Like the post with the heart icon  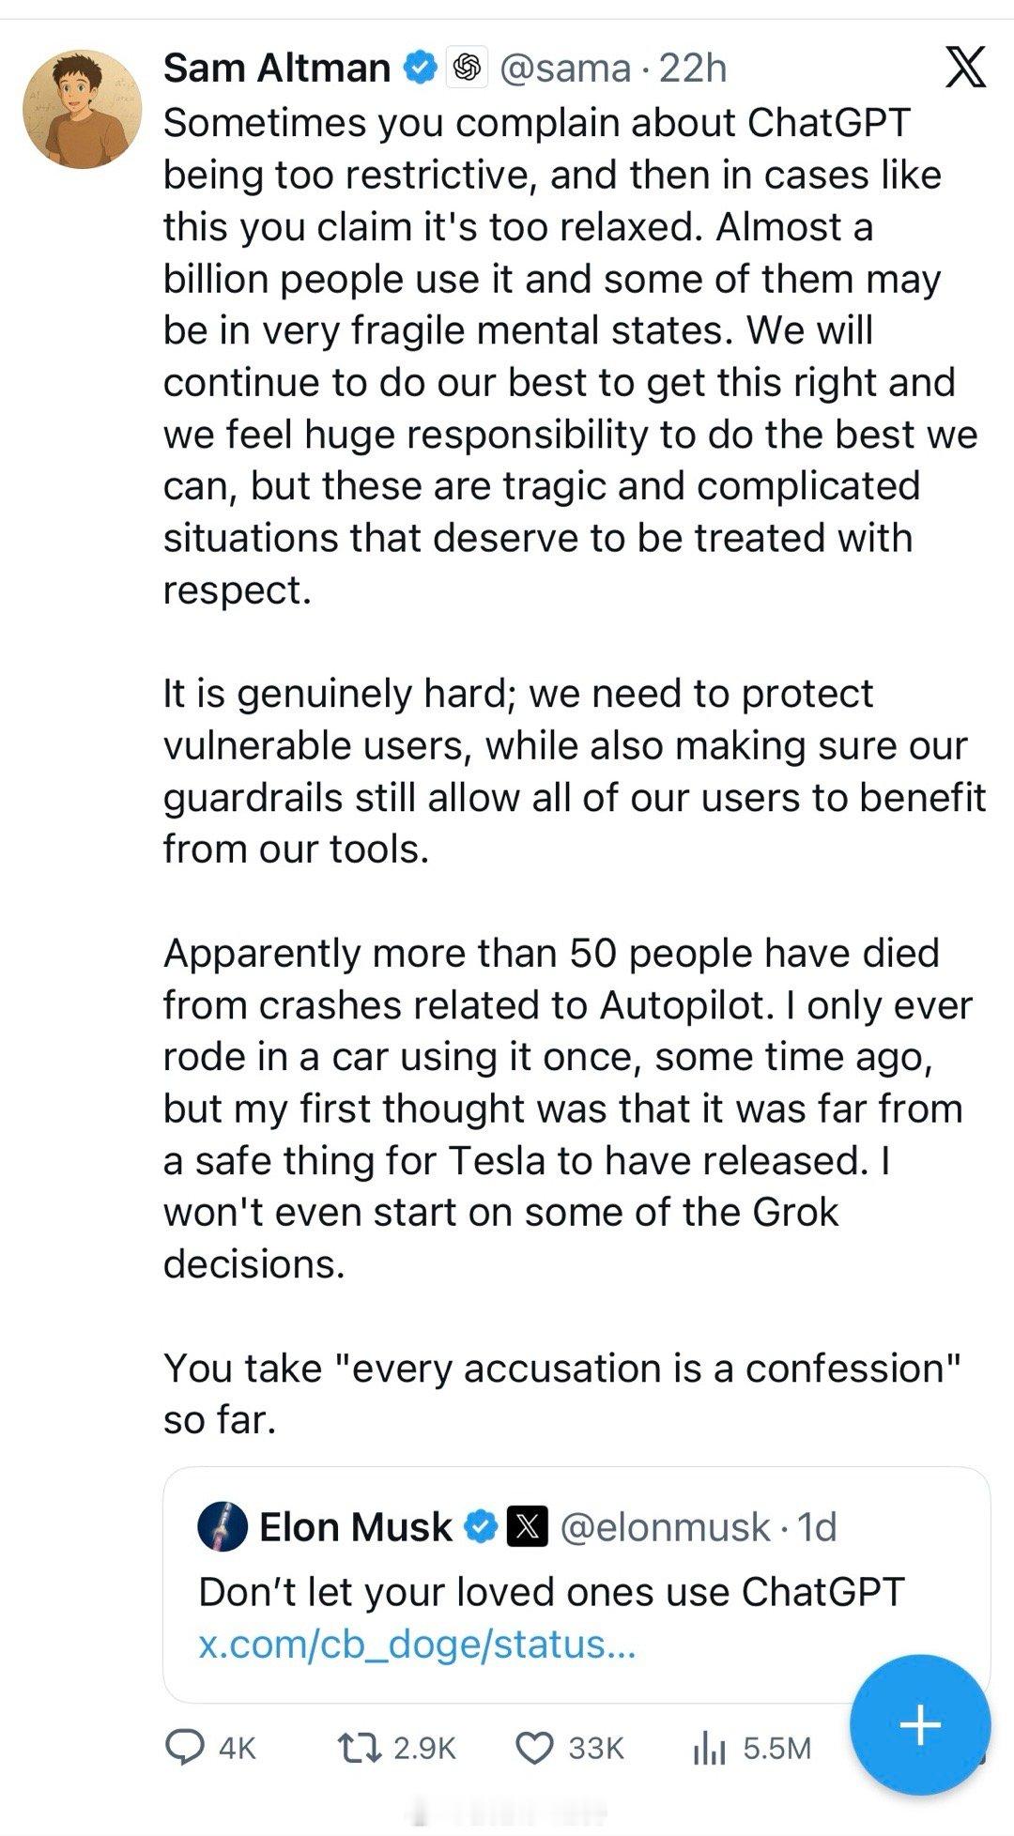535,1748
